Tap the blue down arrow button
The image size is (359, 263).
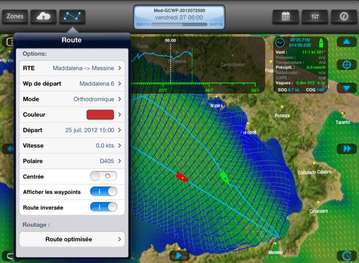(x=346, y=88)
